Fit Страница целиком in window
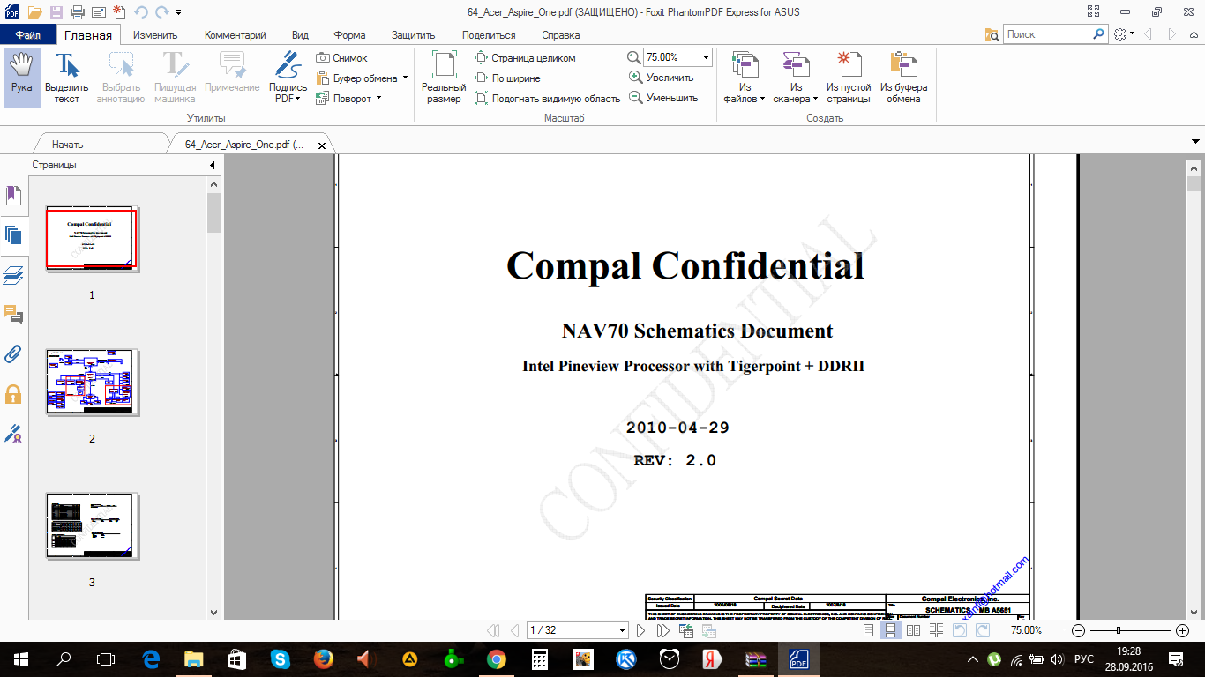This screenshot has width=1205, height=677. point(526,57)
